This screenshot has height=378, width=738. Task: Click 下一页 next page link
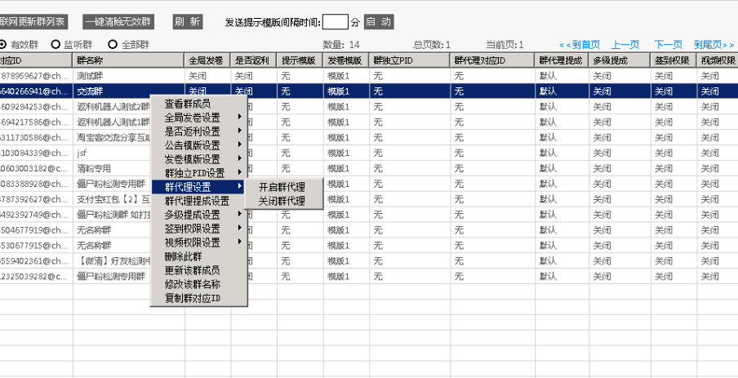(668, 44)
